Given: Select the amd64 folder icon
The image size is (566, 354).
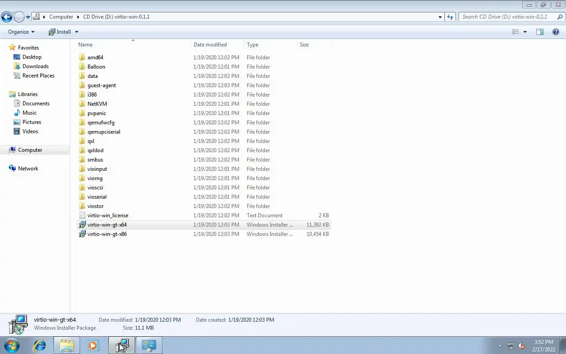Looking at the screenshot, I should 82,58.
